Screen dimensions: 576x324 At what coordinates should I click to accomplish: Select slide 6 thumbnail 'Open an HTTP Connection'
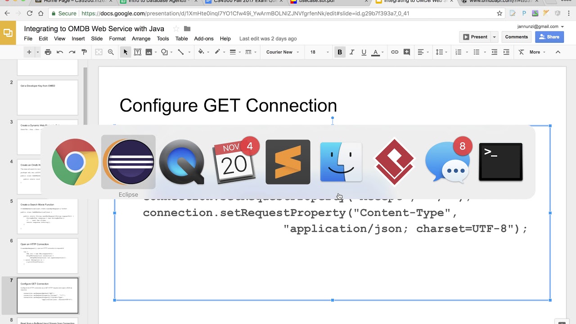tap(47, 256)
